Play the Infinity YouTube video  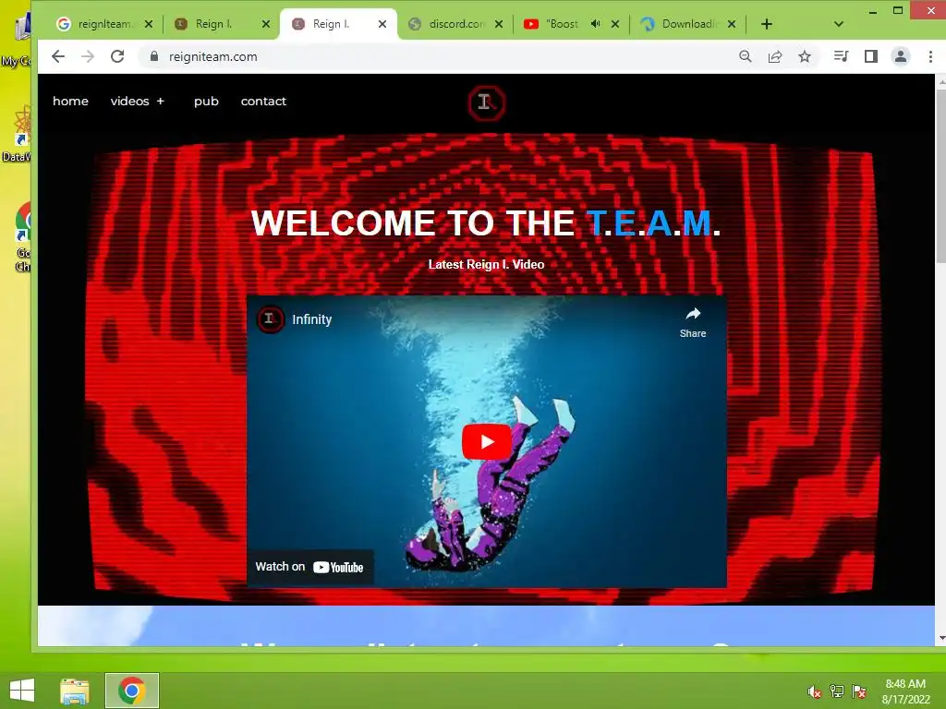click(x=487, y=442)
